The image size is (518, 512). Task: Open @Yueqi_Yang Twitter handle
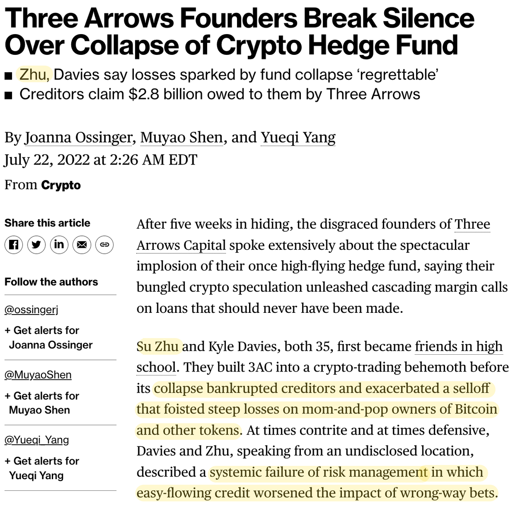pos(37,440)
